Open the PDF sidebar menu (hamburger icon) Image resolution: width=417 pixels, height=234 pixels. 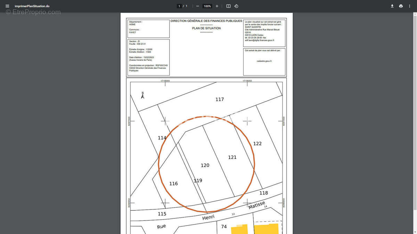7,6
